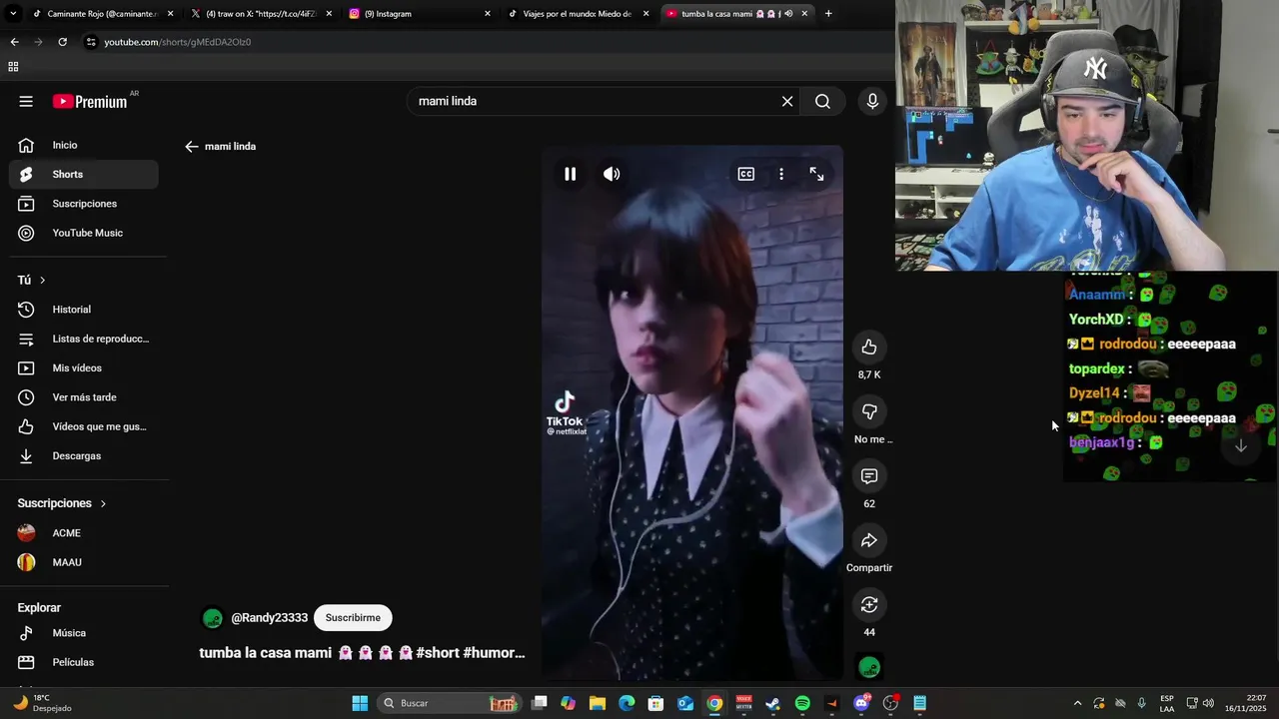Open a new browser tab
The image size is (1279, 719).
coord(828,14)
